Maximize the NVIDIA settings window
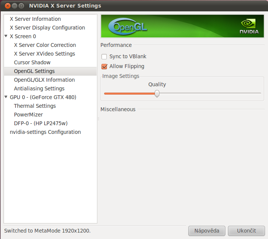The height and width of the screenshot is (239, 268). click(x=22, y=6)
